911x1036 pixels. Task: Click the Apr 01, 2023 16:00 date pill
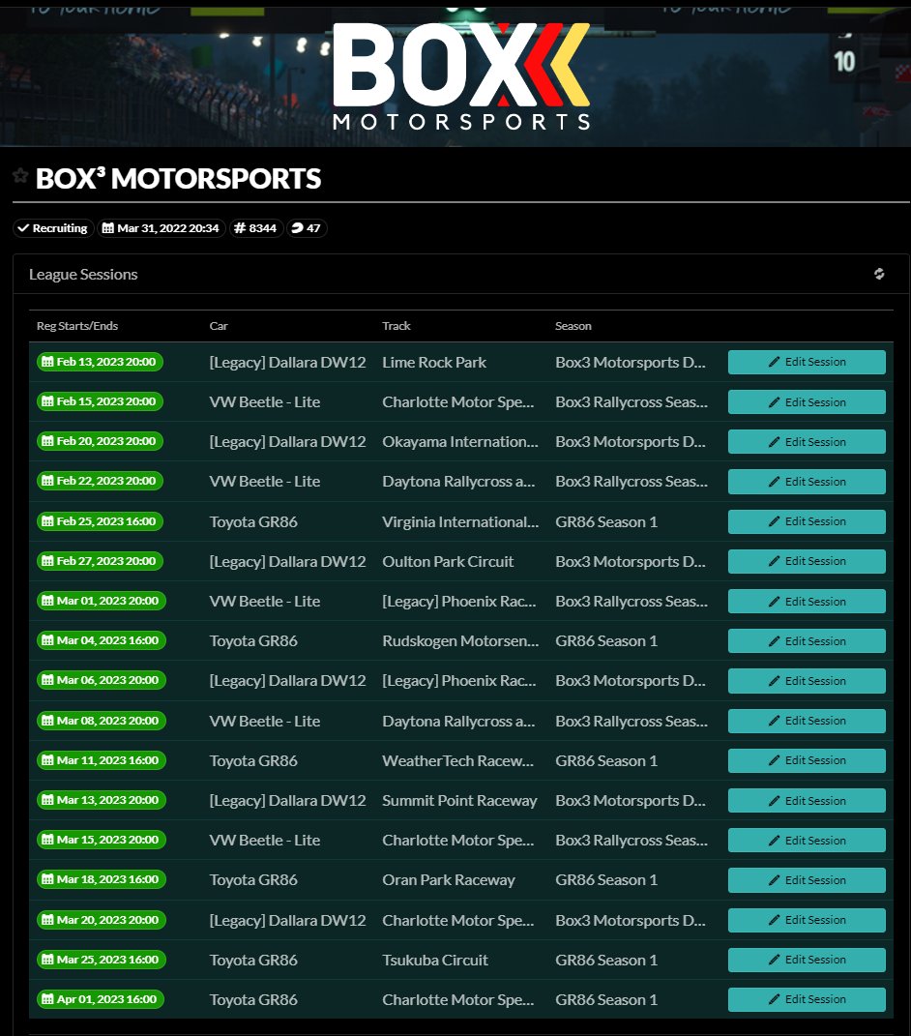pos(101,999)
